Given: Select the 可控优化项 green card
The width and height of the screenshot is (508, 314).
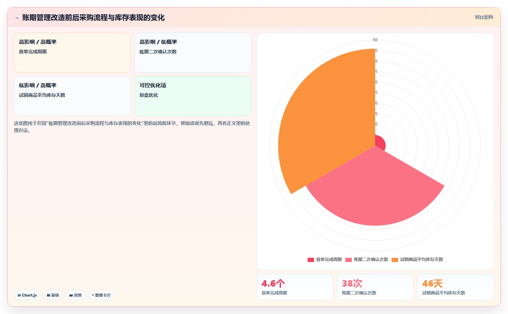Looking at the screenshot, I should [x=193, y=96].
